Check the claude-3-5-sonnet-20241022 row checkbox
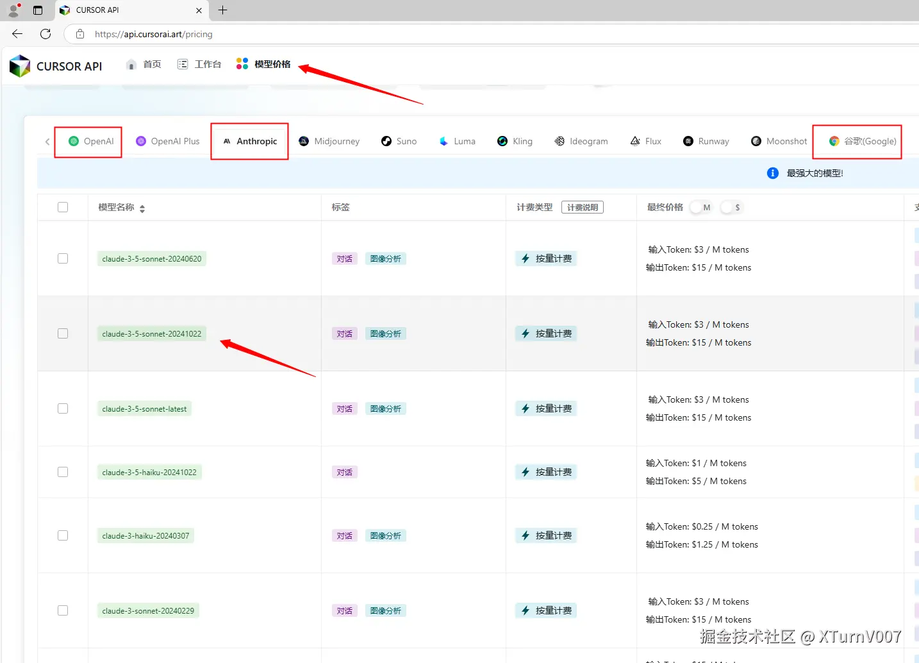 63,333
